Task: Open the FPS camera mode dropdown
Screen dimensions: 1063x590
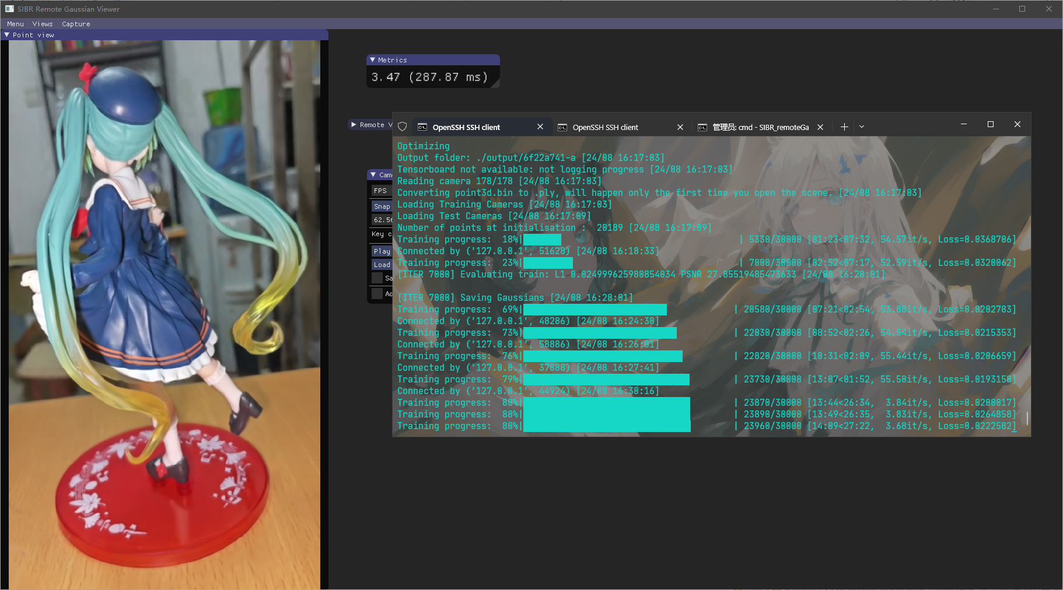Action: click(x=382, y=191)
